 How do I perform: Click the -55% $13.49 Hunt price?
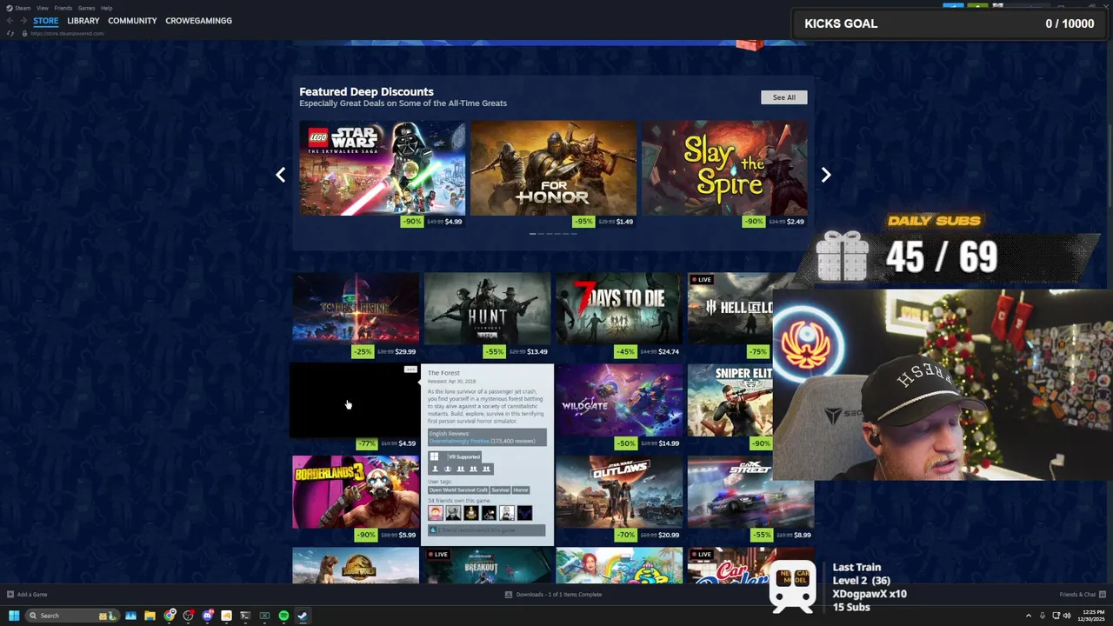coord(517,352)
